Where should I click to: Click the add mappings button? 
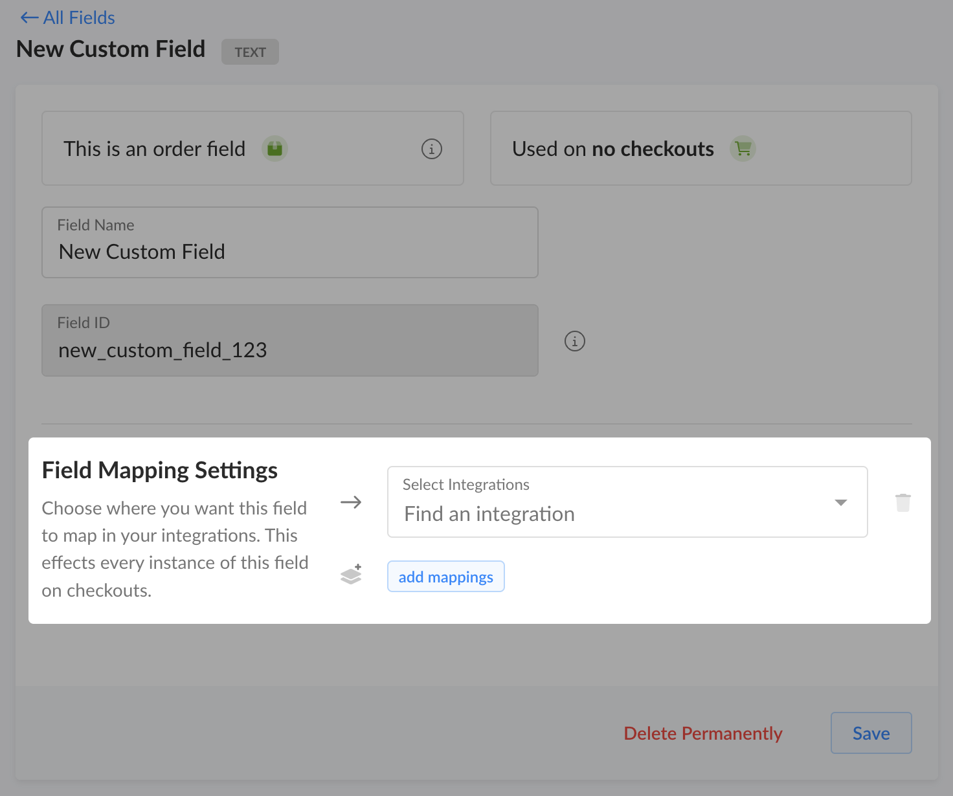coord(446,577)
